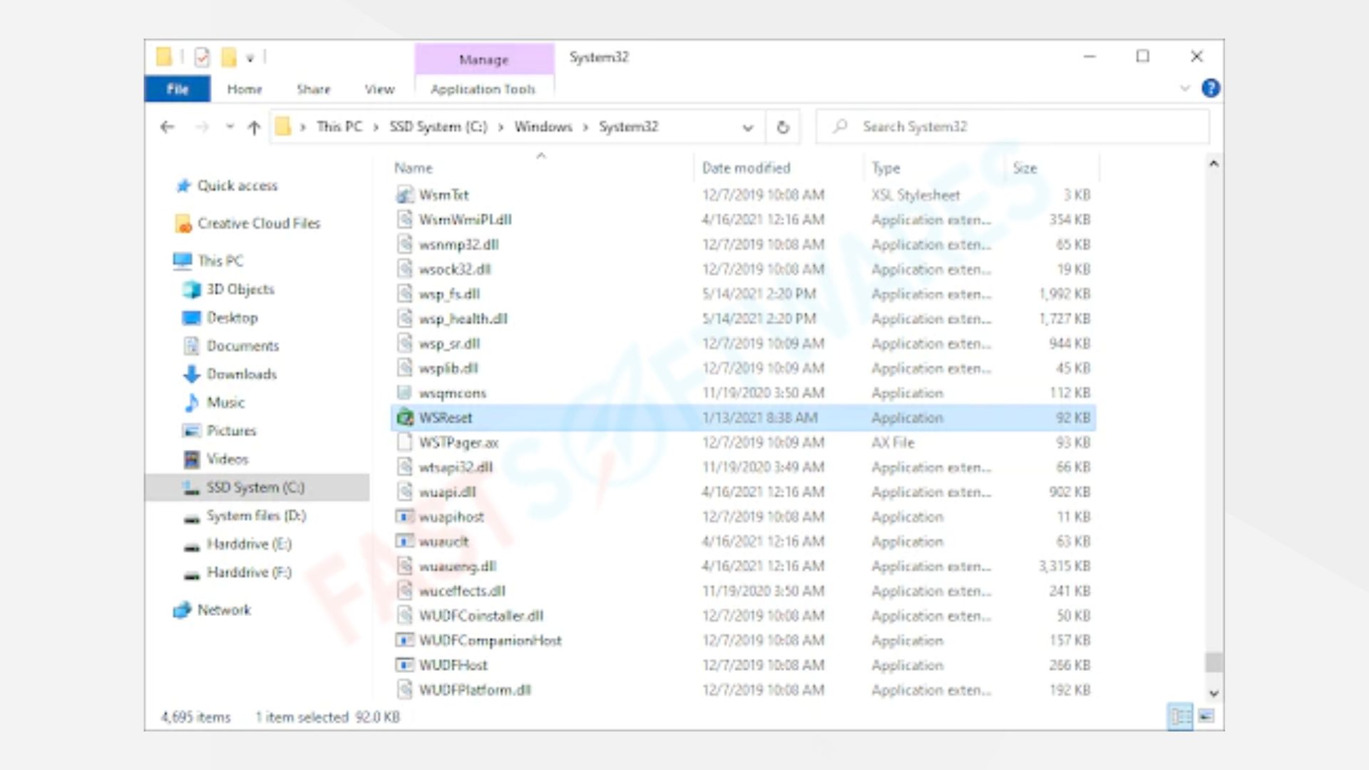Open Music in the navigation pane
The image size is (1369, 770).
(215, 403)
